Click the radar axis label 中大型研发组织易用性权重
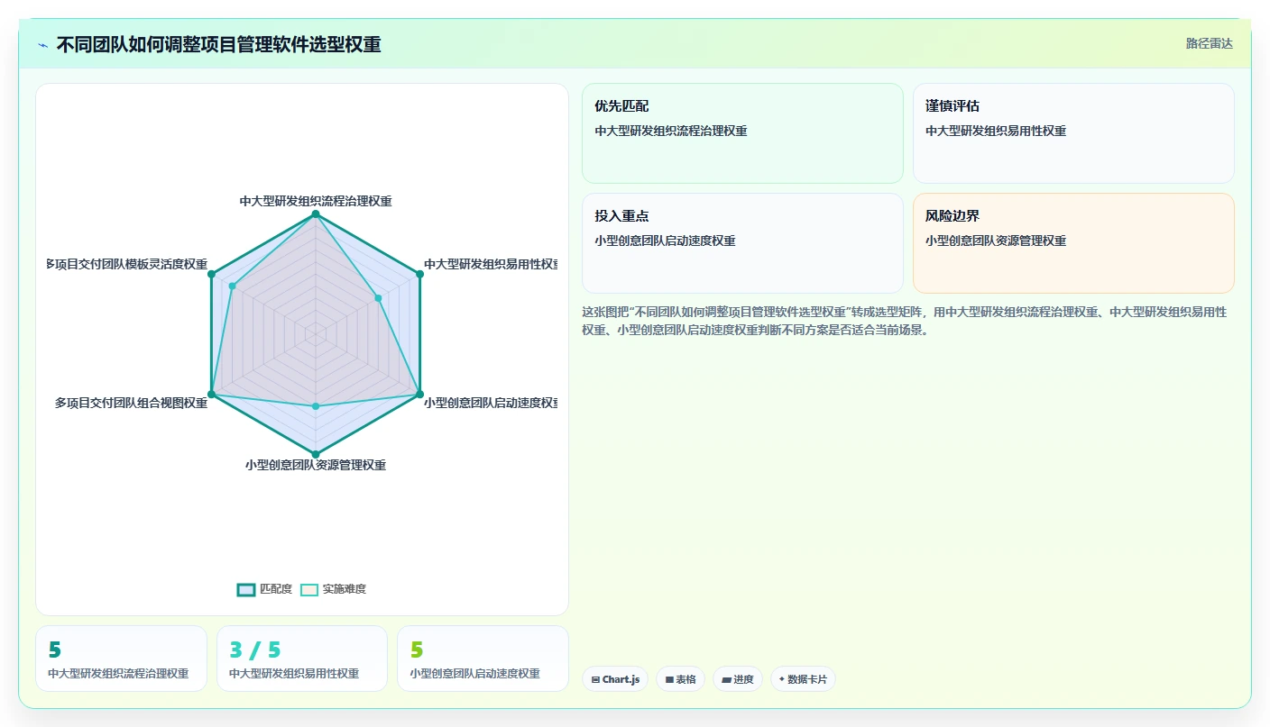Viewport: 1270px width, 727px height. point(491,264)
